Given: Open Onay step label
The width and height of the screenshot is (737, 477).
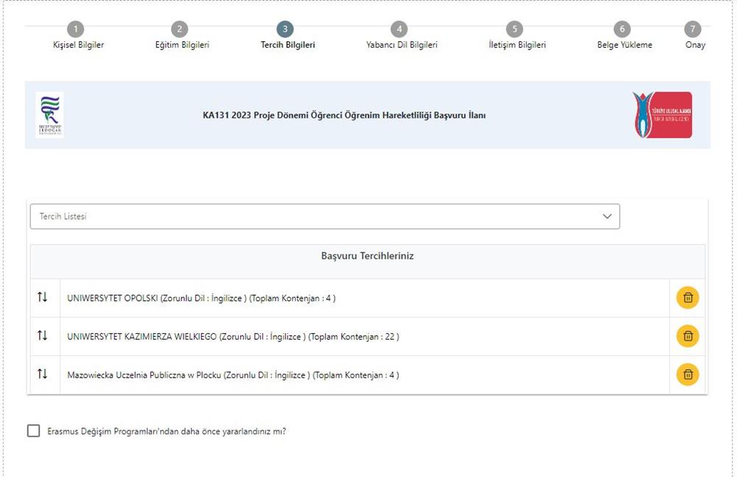Looking at the screenshot, I should pos(695,45).
